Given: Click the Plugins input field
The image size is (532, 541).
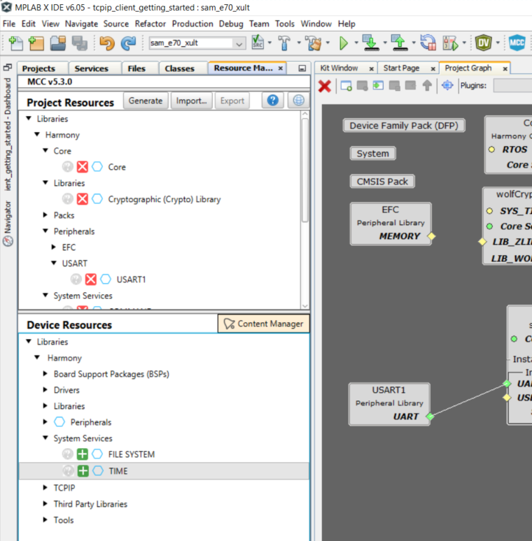Looking at the screenshot, I should 512,85.
